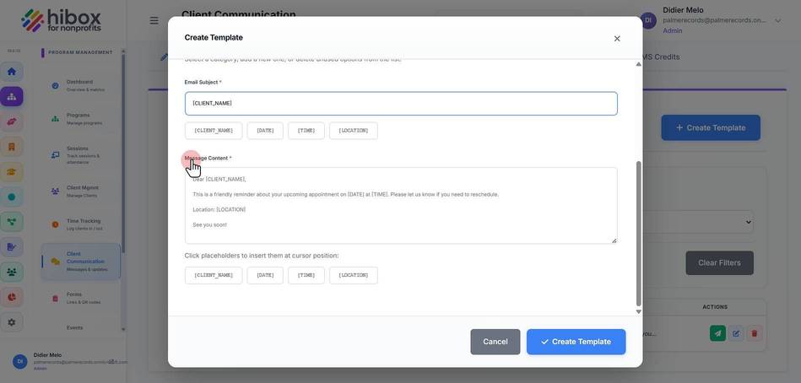Insert [TIME] placeholder under Message Content
This screenshot has width=801, height=383.
pyautogui.click(x=306, y=275)
